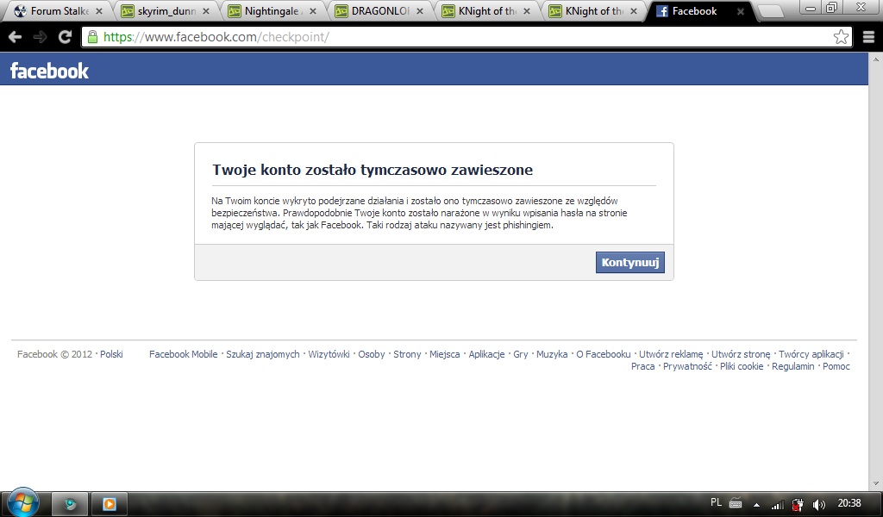
Task: Open the Utwórz stronę link
Action: click(x=741, y=354)
